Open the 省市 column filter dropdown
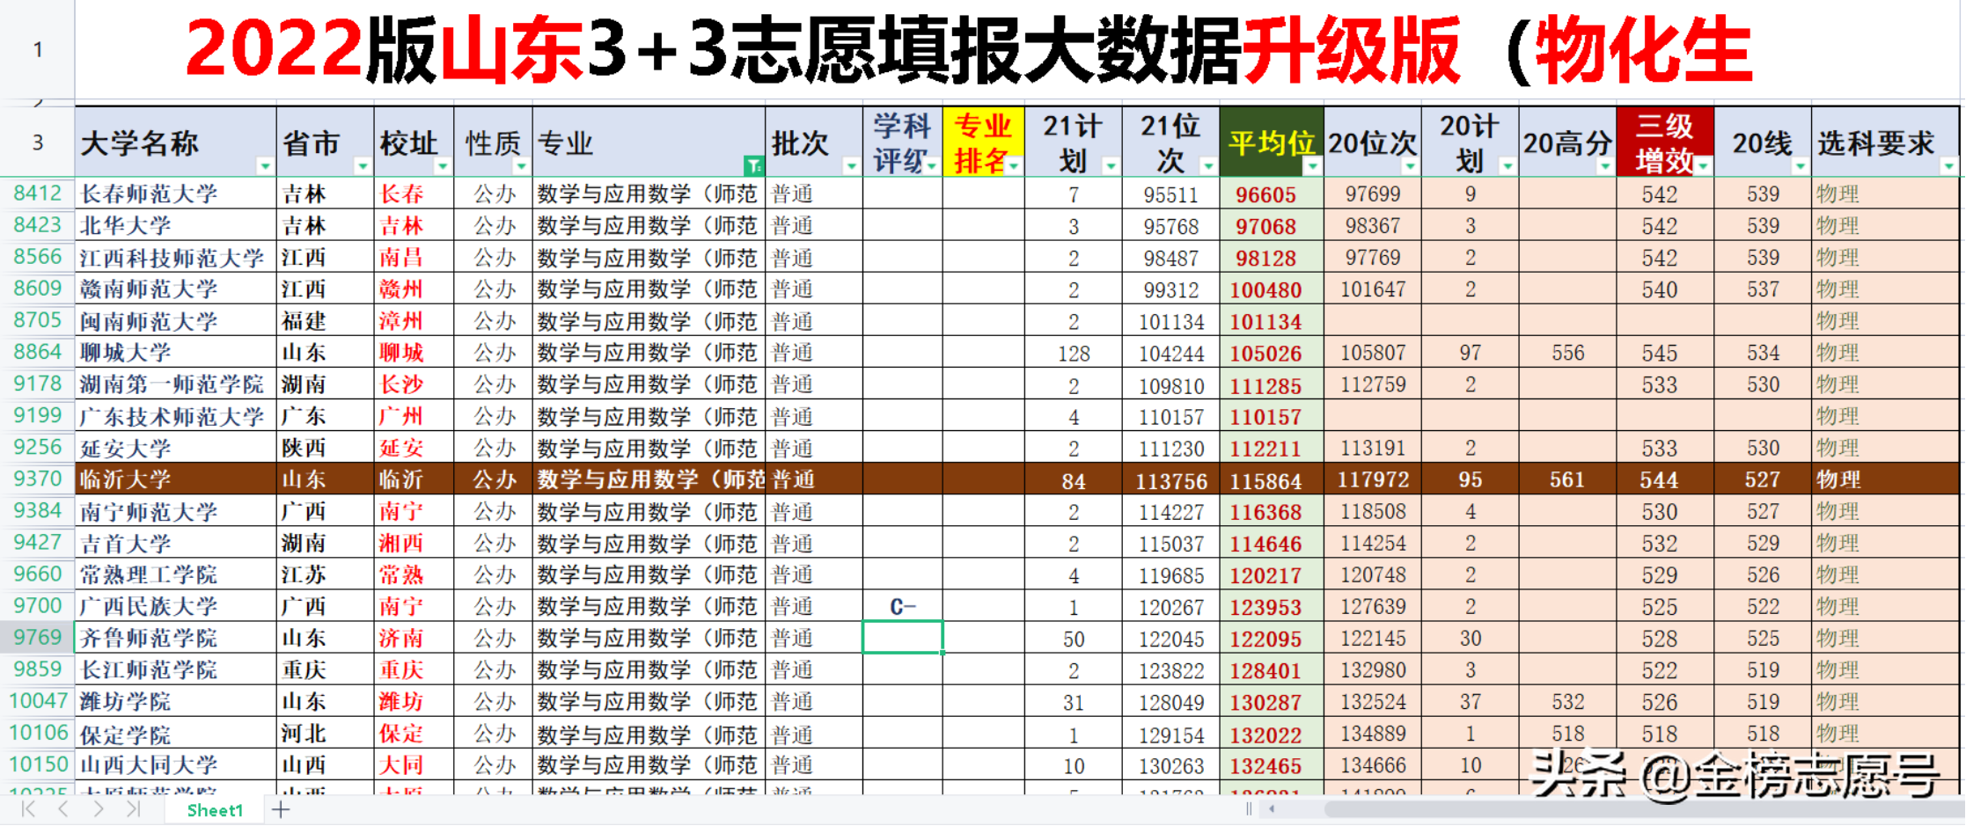This screenshot has height=826, width=1966. point(362,166)
